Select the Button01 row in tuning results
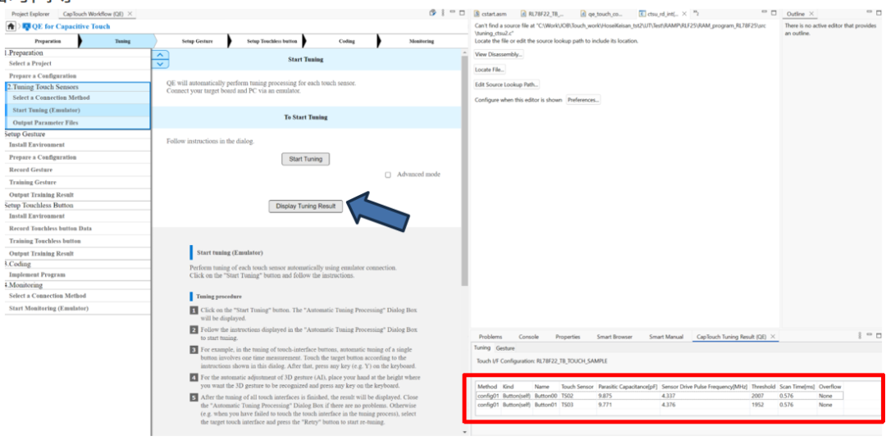The width and height of the screenshot is (886, 440). (660, 405)
